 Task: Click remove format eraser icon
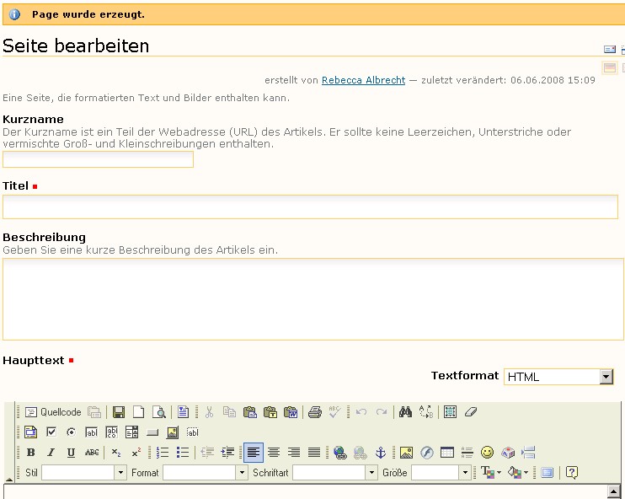point(470,412)
